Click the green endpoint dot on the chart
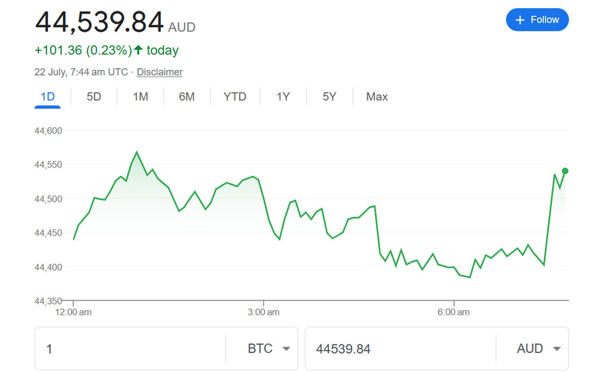Screen dimensions: 593x372 (x=565, y=171)
